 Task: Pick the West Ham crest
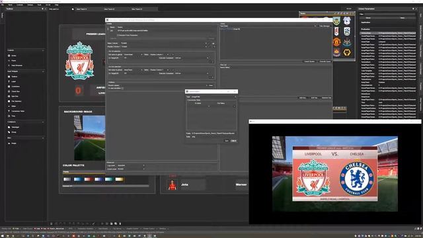point(336,52)
